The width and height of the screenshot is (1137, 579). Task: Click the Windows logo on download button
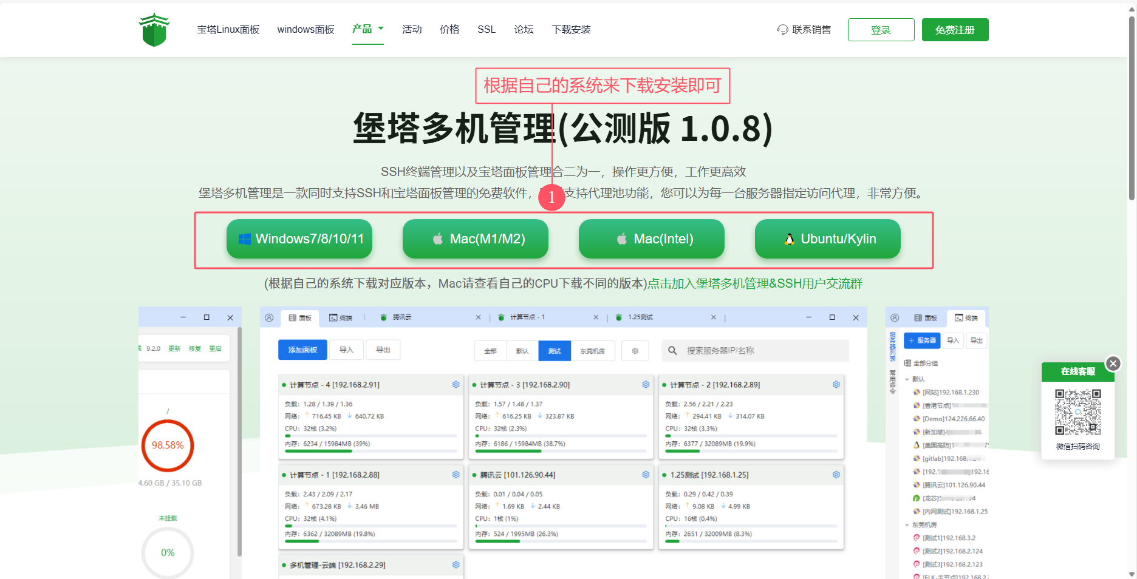pyautogui.click(x=245, y=239)
